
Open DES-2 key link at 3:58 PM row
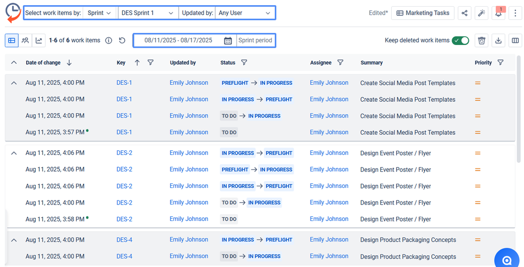124,219
